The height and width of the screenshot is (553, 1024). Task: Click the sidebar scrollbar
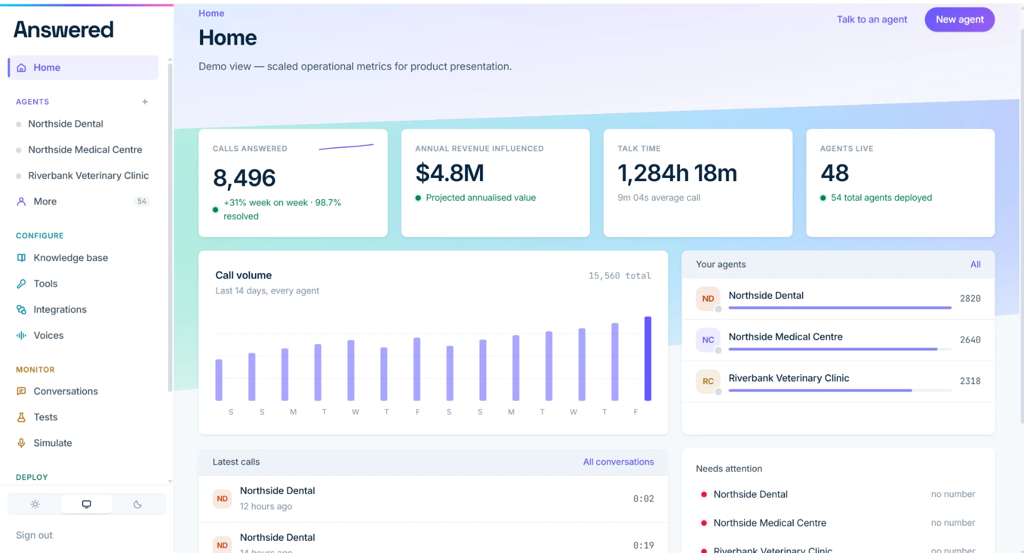(x=170, y=228)
